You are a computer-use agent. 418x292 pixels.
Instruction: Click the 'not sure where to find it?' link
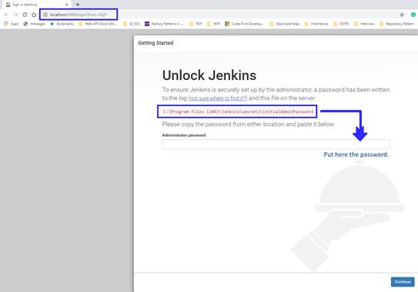pyautogui.click(x=218, y=98)
